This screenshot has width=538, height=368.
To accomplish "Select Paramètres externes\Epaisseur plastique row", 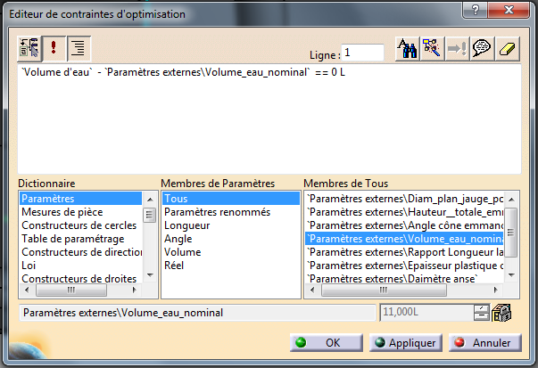I will [404, 266].
